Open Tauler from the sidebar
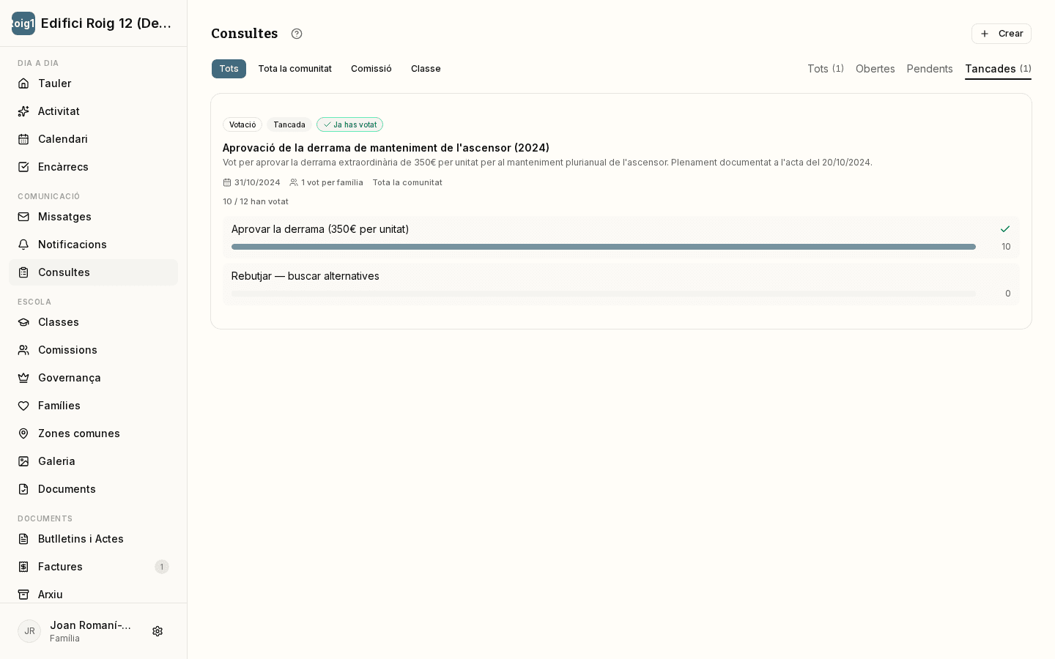The width and height of the screenshot is (1055, 659). 93,83
